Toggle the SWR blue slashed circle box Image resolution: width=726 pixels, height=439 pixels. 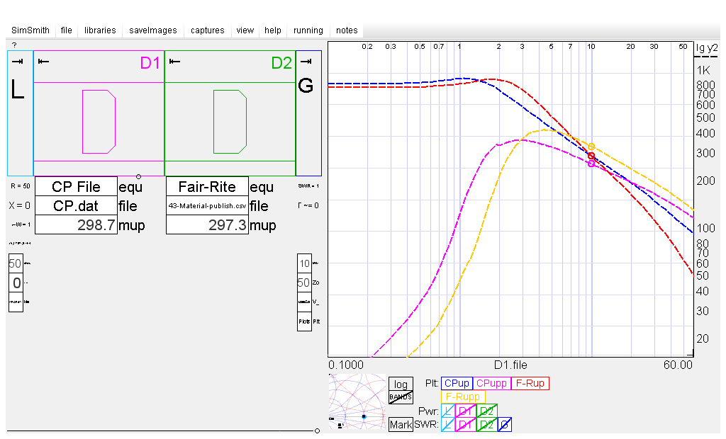pyautogui.click(x=505, y=425)
